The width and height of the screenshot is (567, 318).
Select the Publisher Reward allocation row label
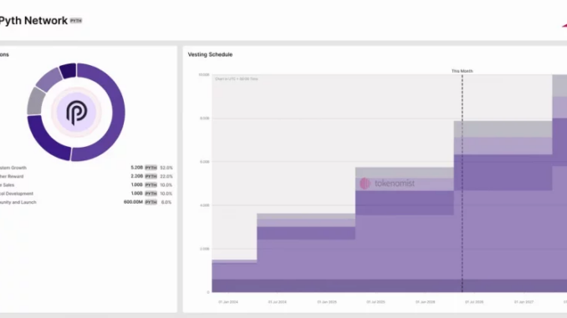(x=12, y=176)
